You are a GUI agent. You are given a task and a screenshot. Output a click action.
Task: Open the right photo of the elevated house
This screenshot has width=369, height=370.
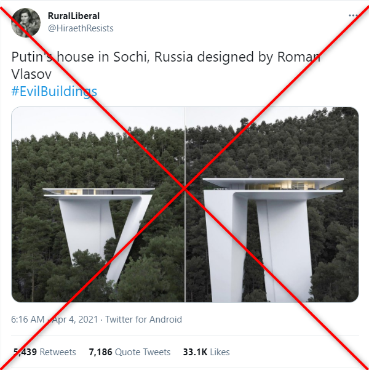(x=272, y=204)
